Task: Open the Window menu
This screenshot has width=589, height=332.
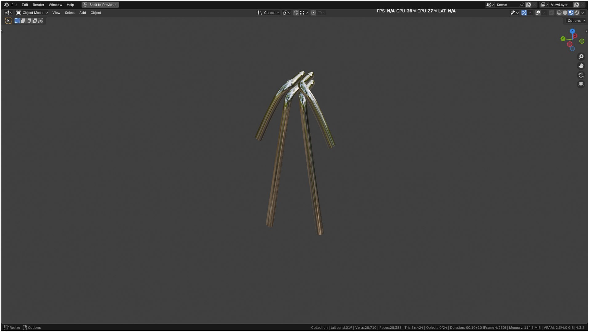Action: pos(55,5)
